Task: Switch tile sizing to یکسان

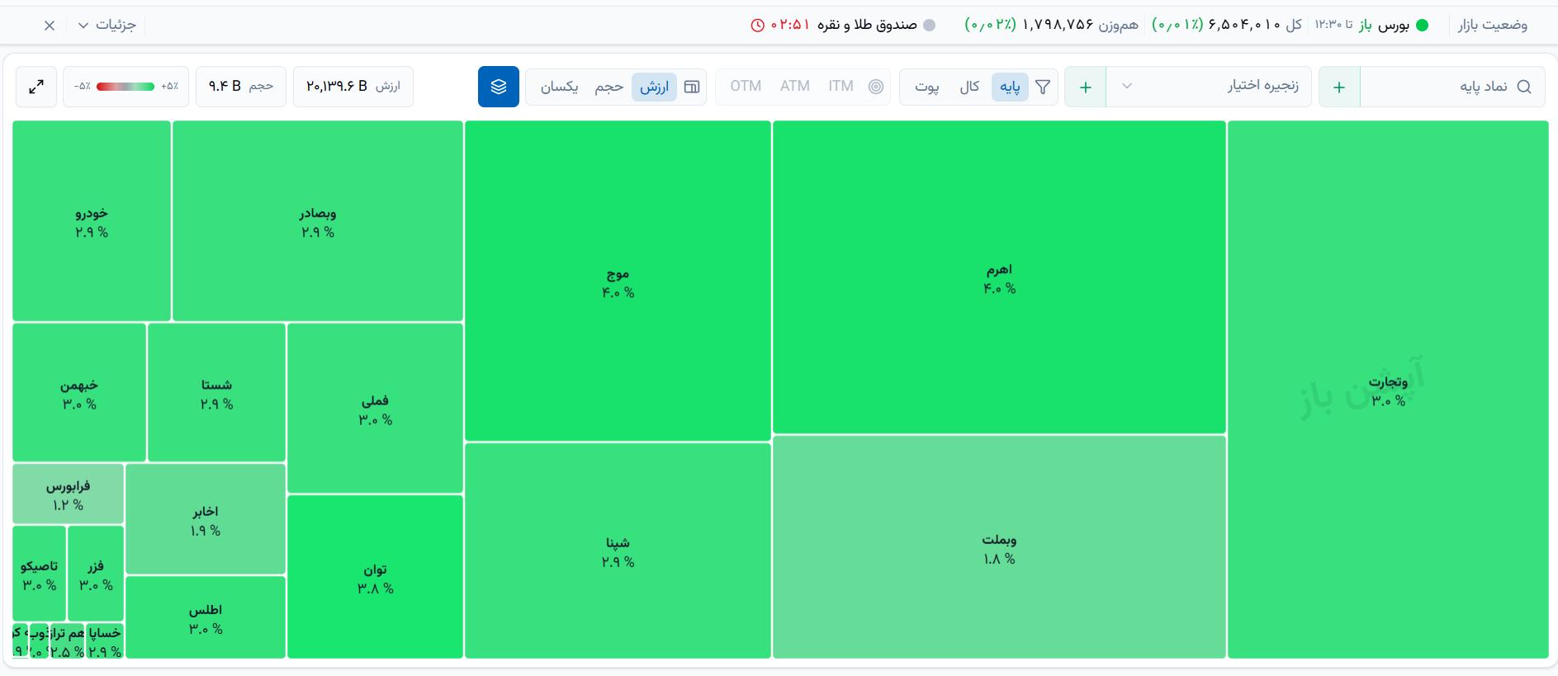Action: click(559, 87)
